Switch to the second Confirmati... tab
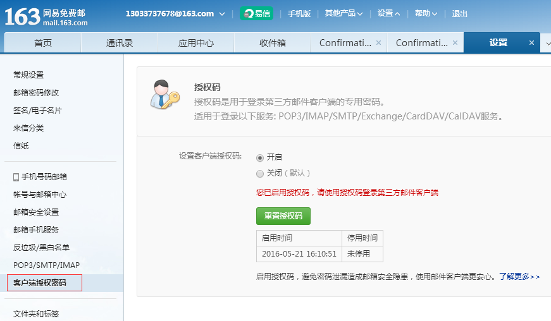Screen dimensions: 551x321 [422, 43]
